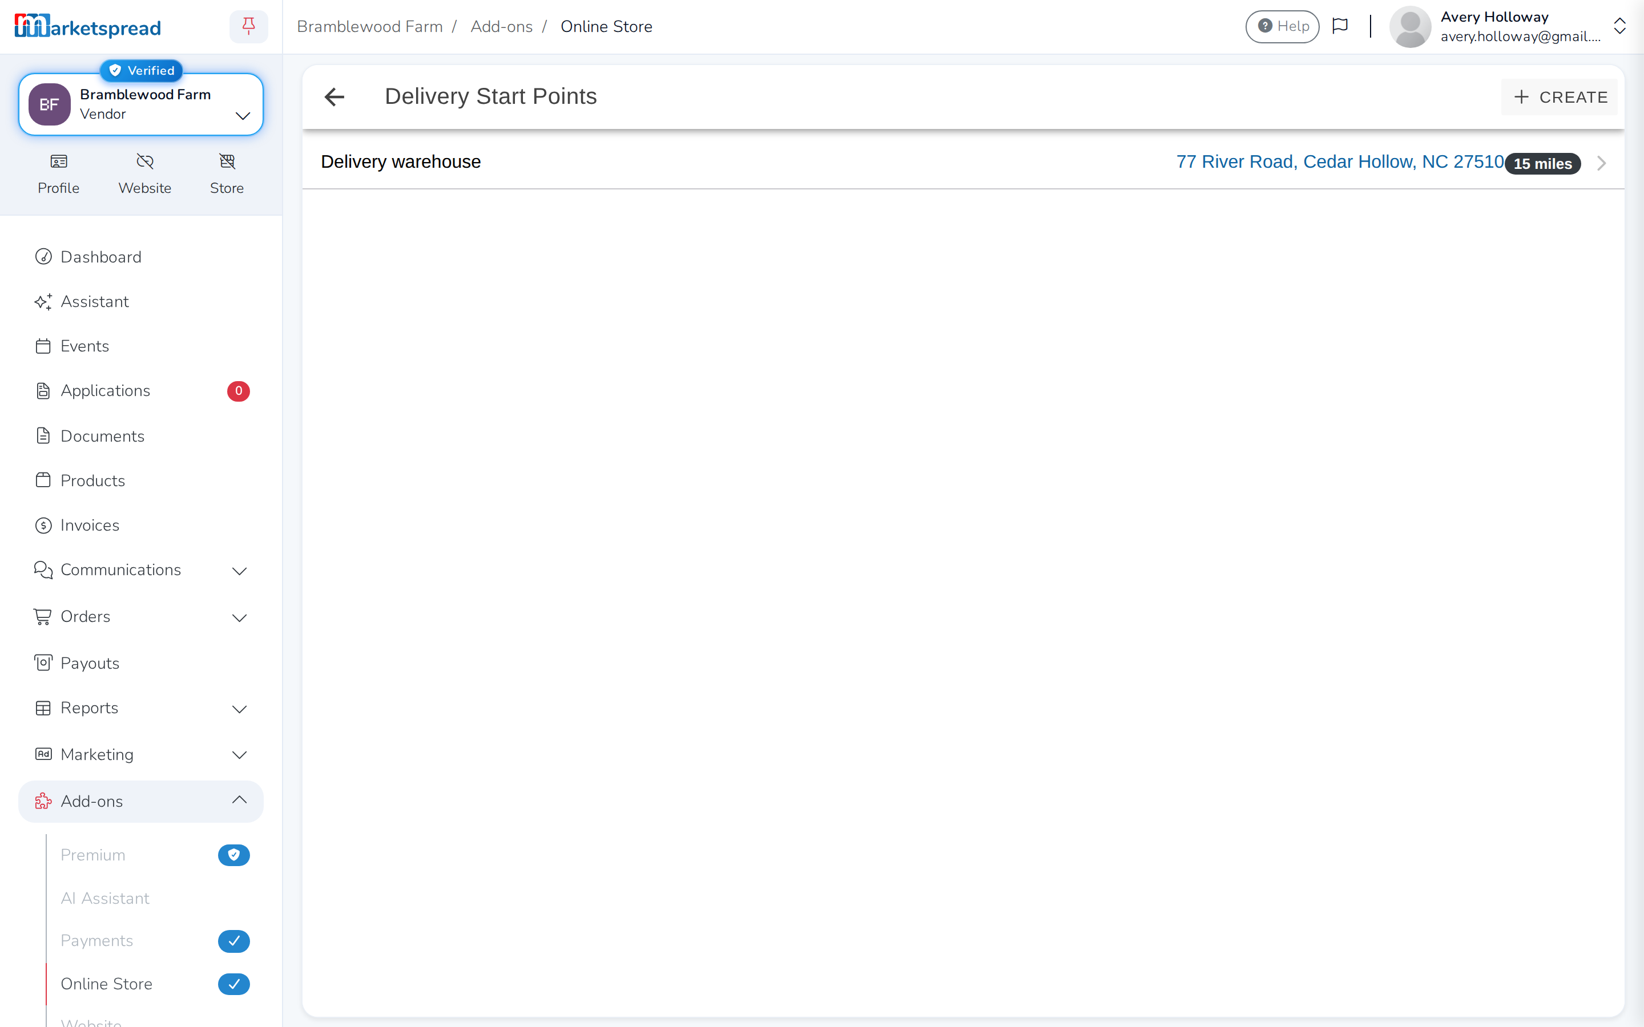1644x1027 pixels.
Task: Toggle the Premium add-on badge
Action: point(233,855)
